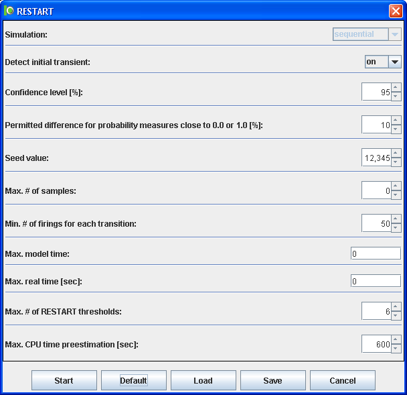Decrease Max. # of samples
The width and height of the screenshot is (407, 395).
pos(396,194)
